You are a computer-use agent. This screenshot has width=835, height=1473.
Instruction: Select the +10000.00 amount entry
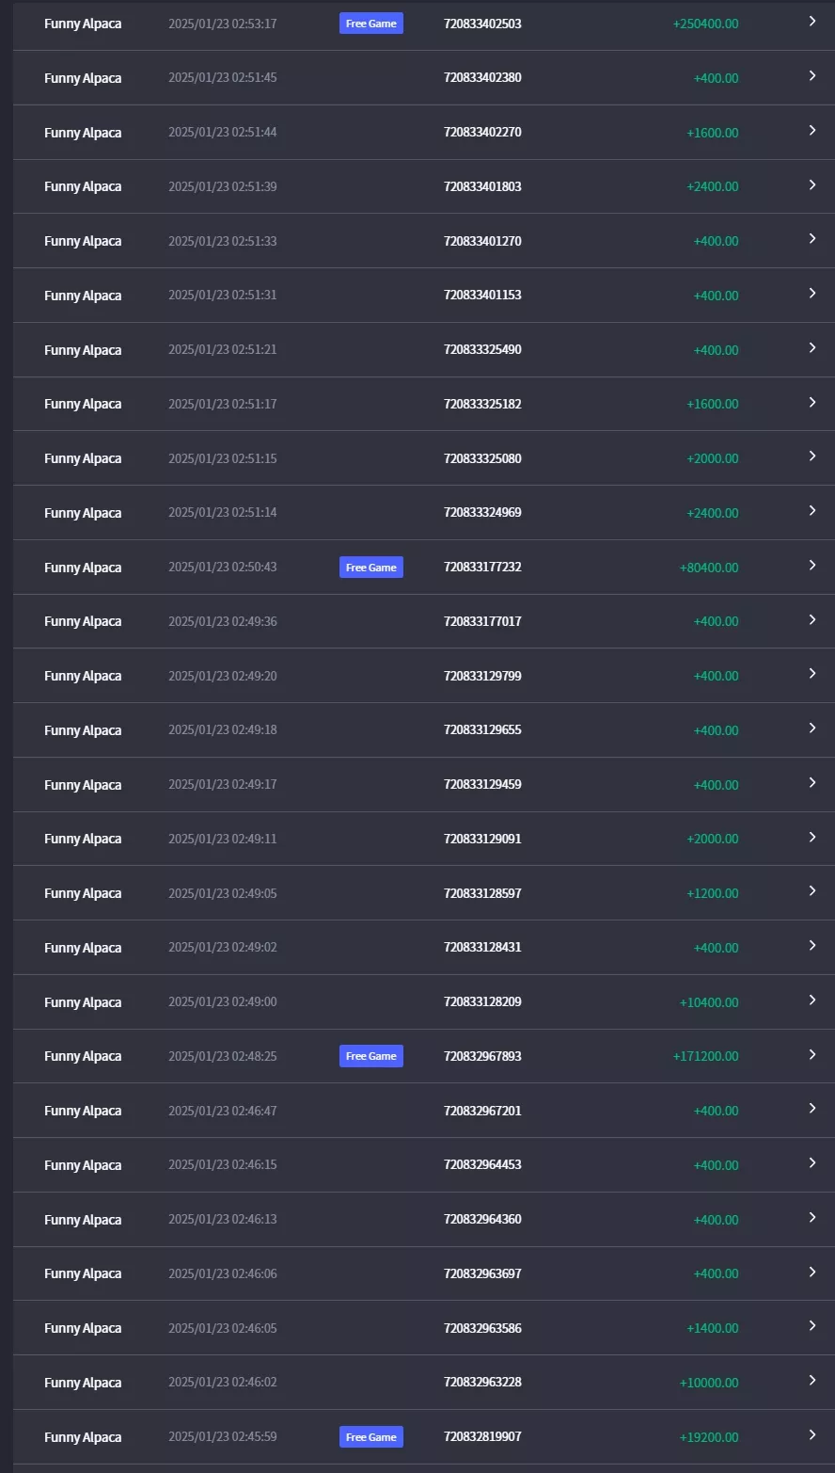[709, 1383]
